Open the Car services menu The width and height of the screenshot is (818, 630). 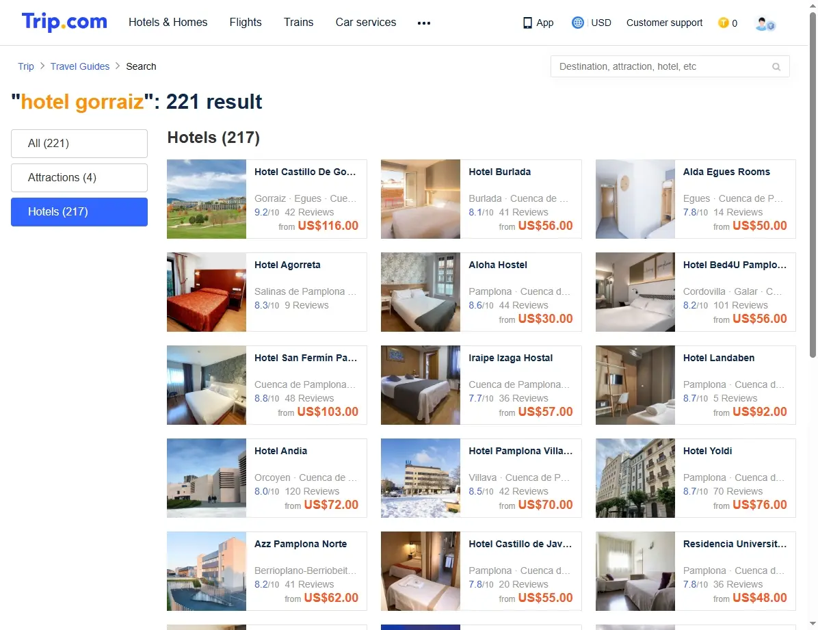click(366, 23)
